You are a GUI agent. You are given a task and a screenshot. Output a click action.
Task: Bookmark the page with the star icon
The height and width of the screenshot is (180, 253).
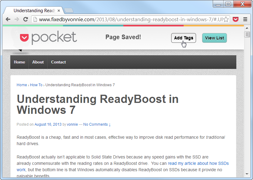(226, 19)
